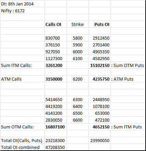Select the 'Puts OI' header cell
Image resolution: width=146 pixels, height=151 pixels.
coord(99,24)
